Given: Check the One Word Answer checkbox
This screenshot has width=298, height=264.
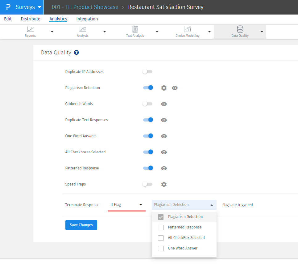Looking at the screenshot, I should [161, 248].
